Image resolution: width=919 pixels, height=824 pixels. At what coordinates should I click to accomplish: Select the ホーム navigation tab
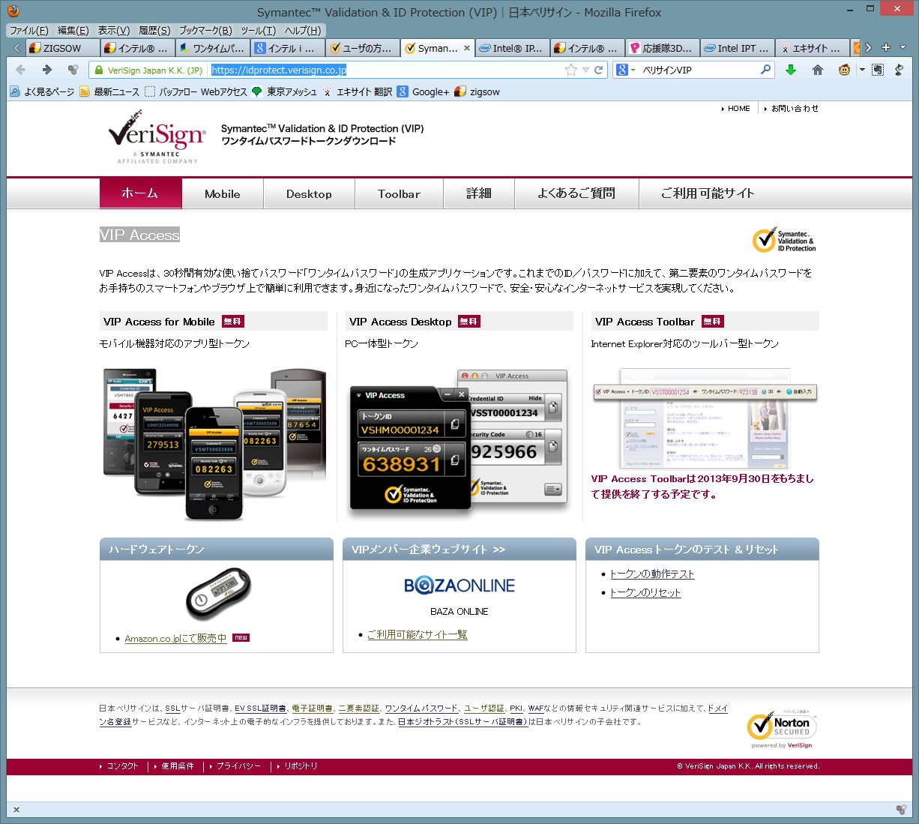140,193
